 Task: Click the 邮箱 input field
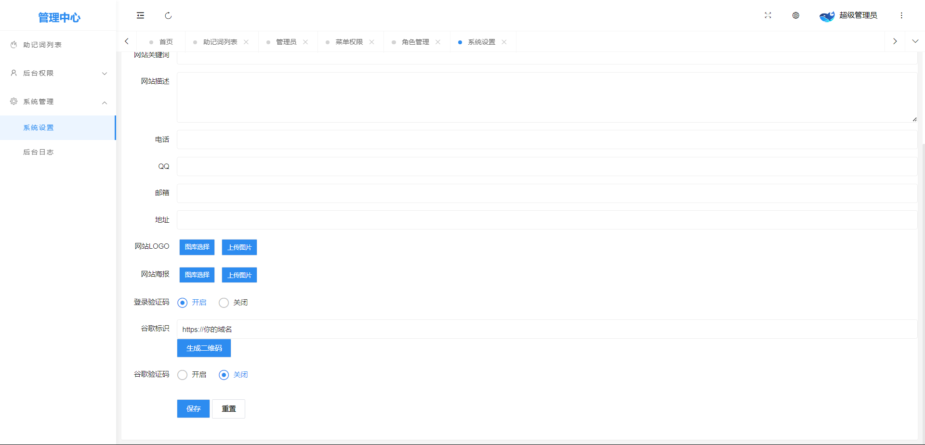click(547, 193)
